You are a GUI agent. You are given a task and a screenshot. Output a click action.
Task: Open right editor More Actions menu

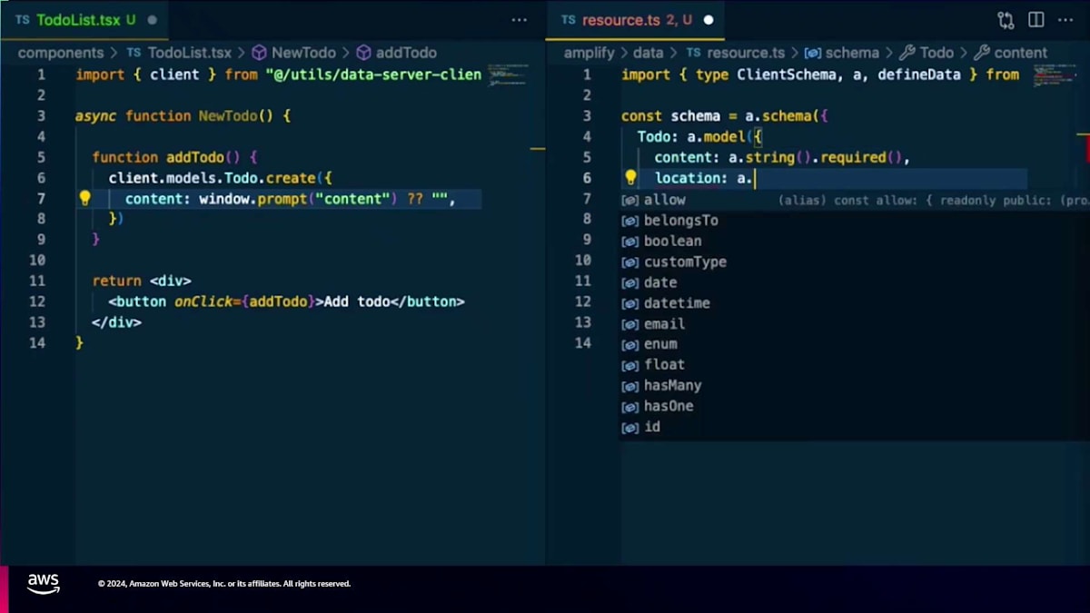pos(1065,20)
